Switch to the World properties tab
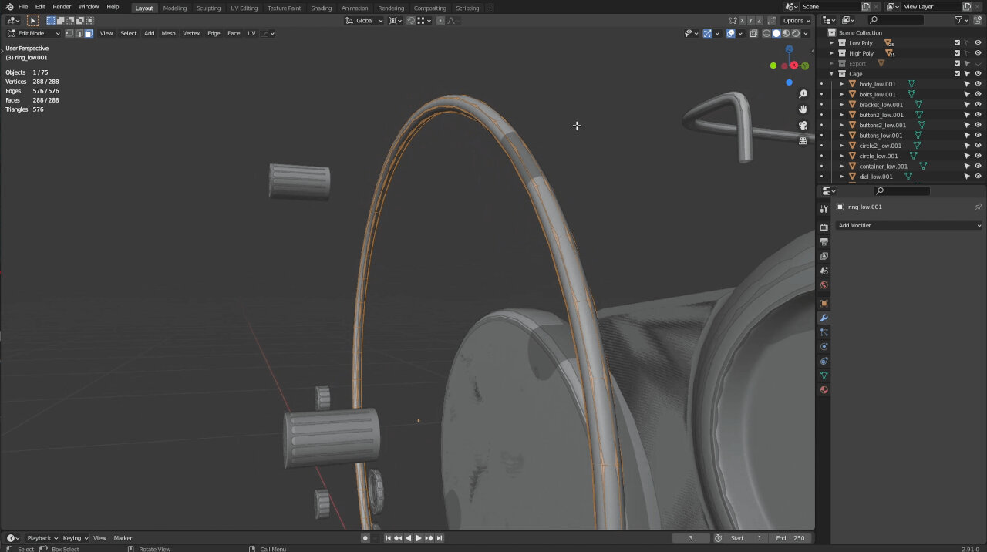Image resolution: width=987 pixels, height=552 pixels. 824,285
